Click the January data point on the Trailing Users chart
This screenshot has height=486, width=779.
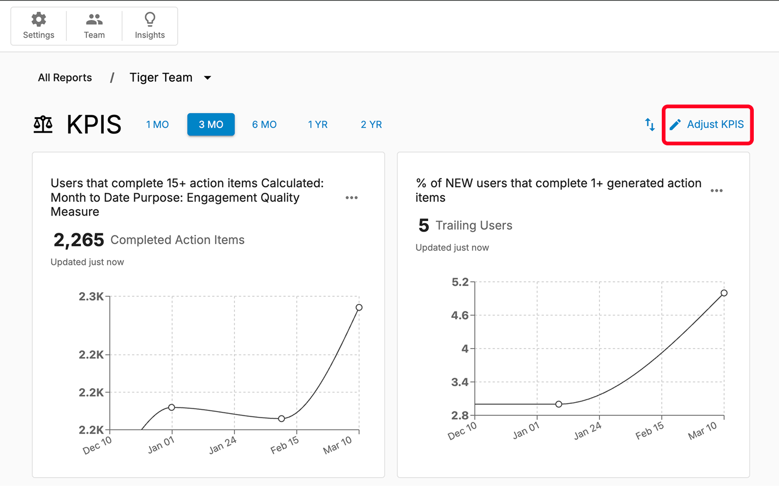coord(559,404)
